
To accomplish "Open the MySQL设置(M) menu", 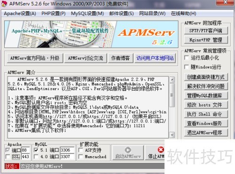I will coord(87,14).
